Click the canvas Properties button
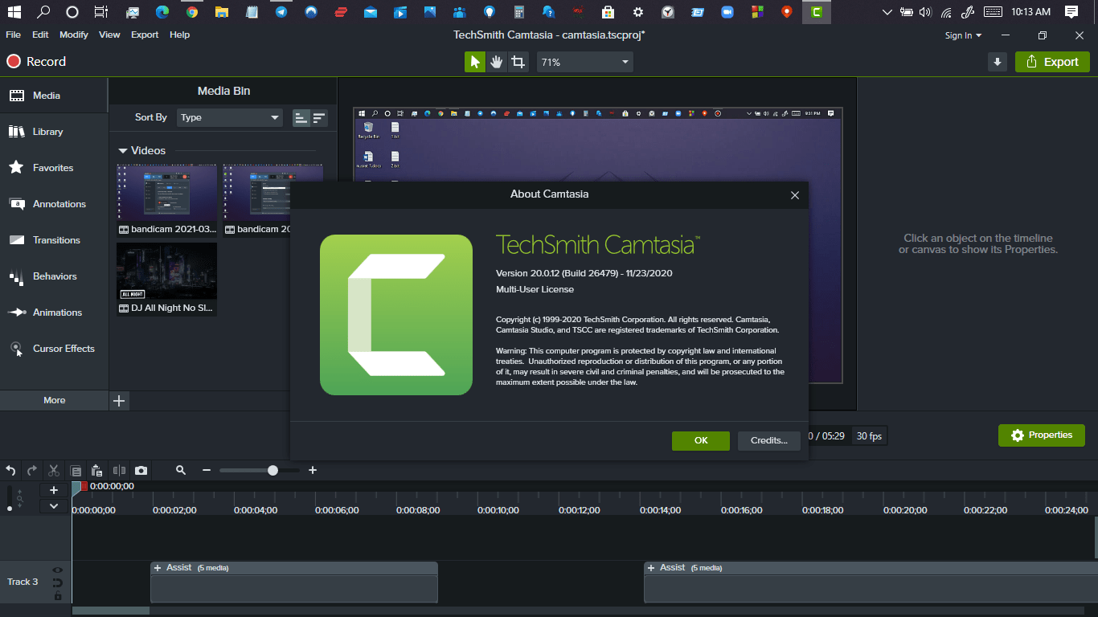1098x617 pixels. 1042,435
